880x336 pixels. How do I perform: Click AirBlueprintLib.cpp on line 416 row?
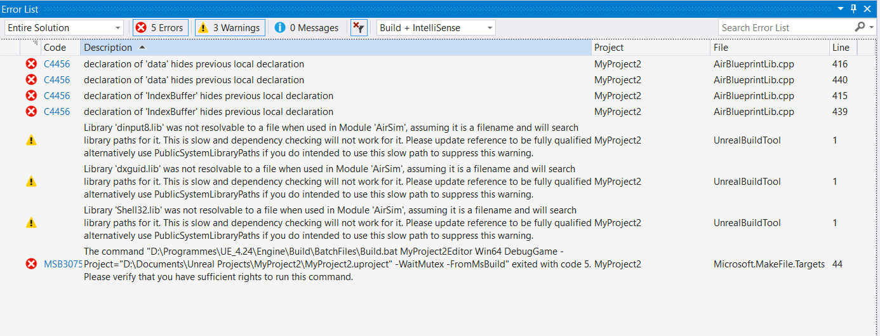tap(754, 64)
